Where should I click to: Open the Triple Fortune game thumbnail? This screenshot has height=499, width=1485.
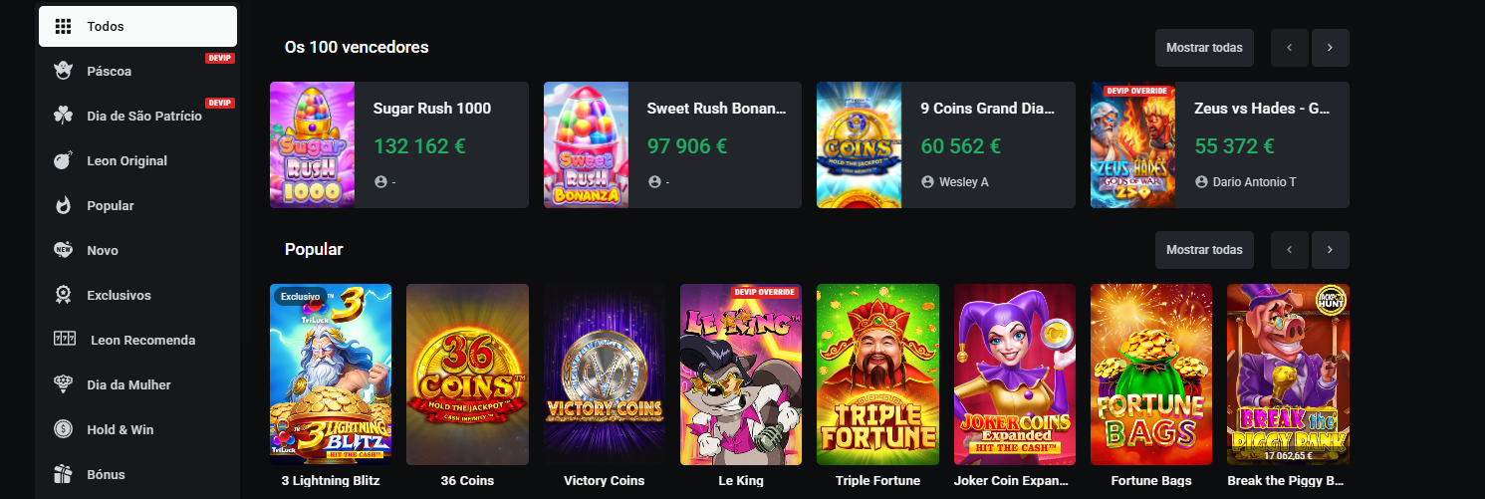(x=877, y=374)
